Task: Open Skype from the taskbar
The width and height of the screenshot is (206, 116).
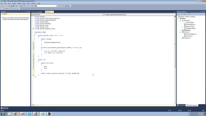Action: coord(29,114)
